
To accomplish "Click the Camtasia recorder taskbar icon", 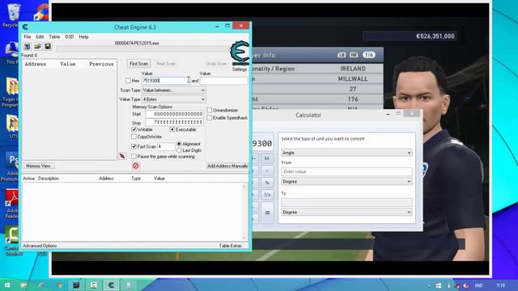I will pos(94,285).
